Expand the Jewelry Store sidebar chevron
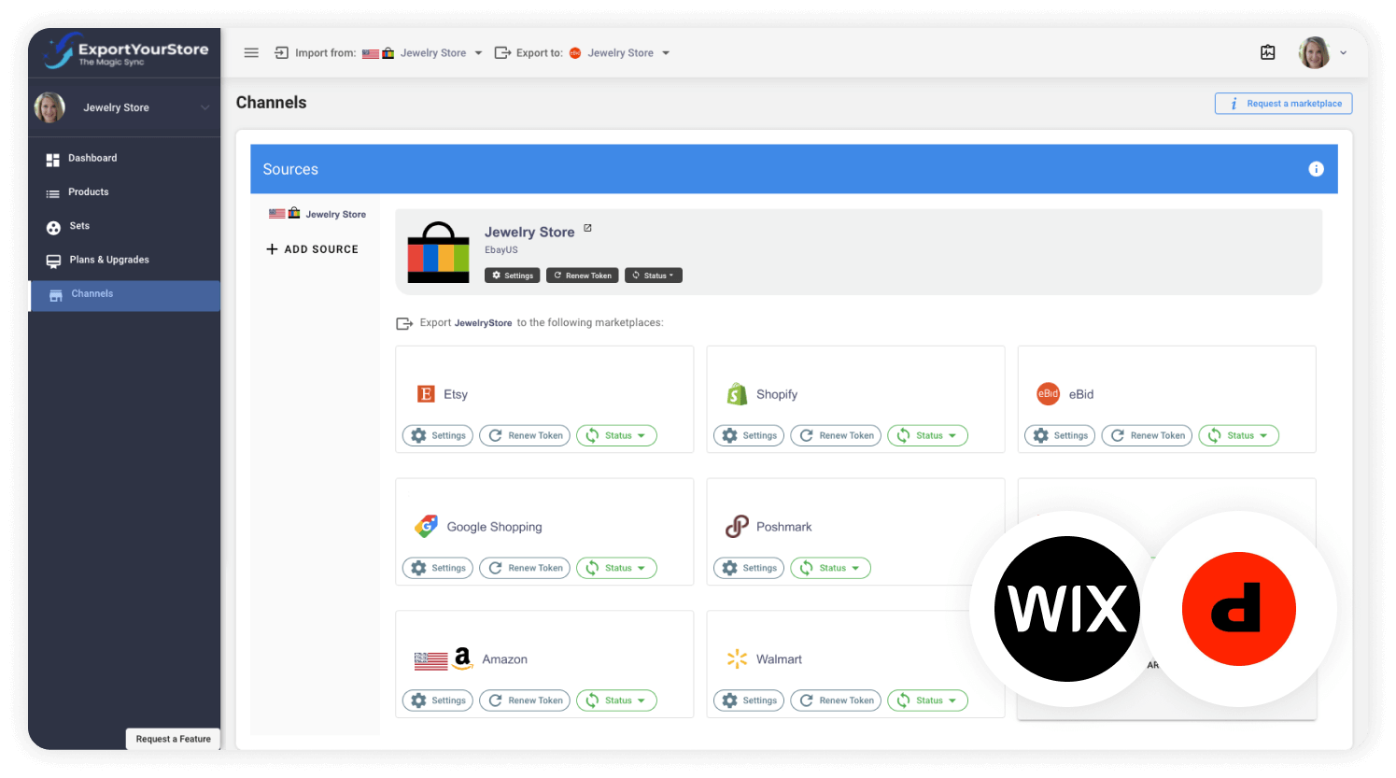This screenshot has width=1396, height=778. click(204, 107)
